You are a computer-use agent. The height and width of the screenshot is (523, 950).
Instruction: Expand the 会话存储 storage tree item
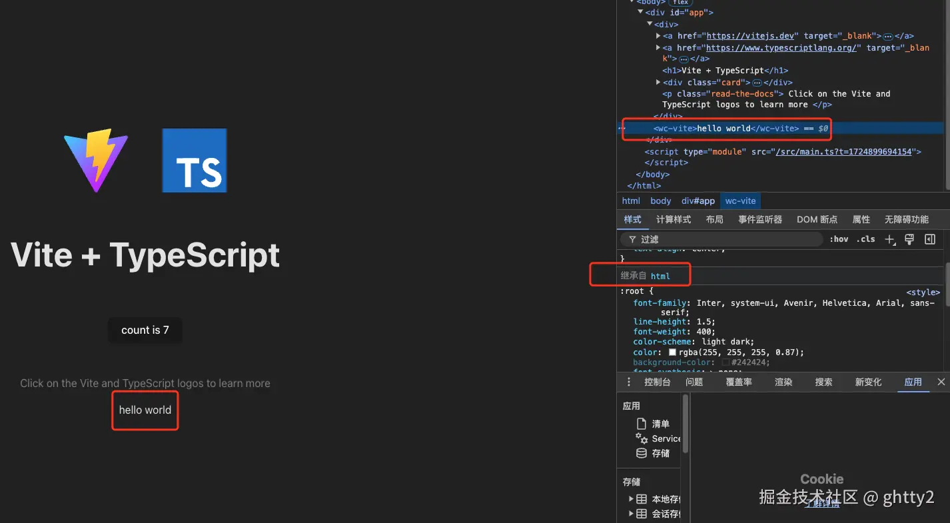click(631, 514)
